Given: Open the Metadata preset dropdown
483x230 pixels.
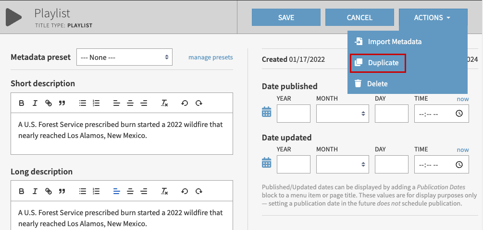Looking at the screenshot, I should pyautogui.click(x=124, y=57).
